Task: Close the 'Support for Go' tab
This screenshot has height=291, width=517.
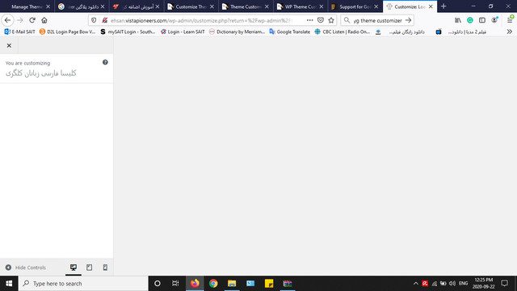Action: coord(376,6)
